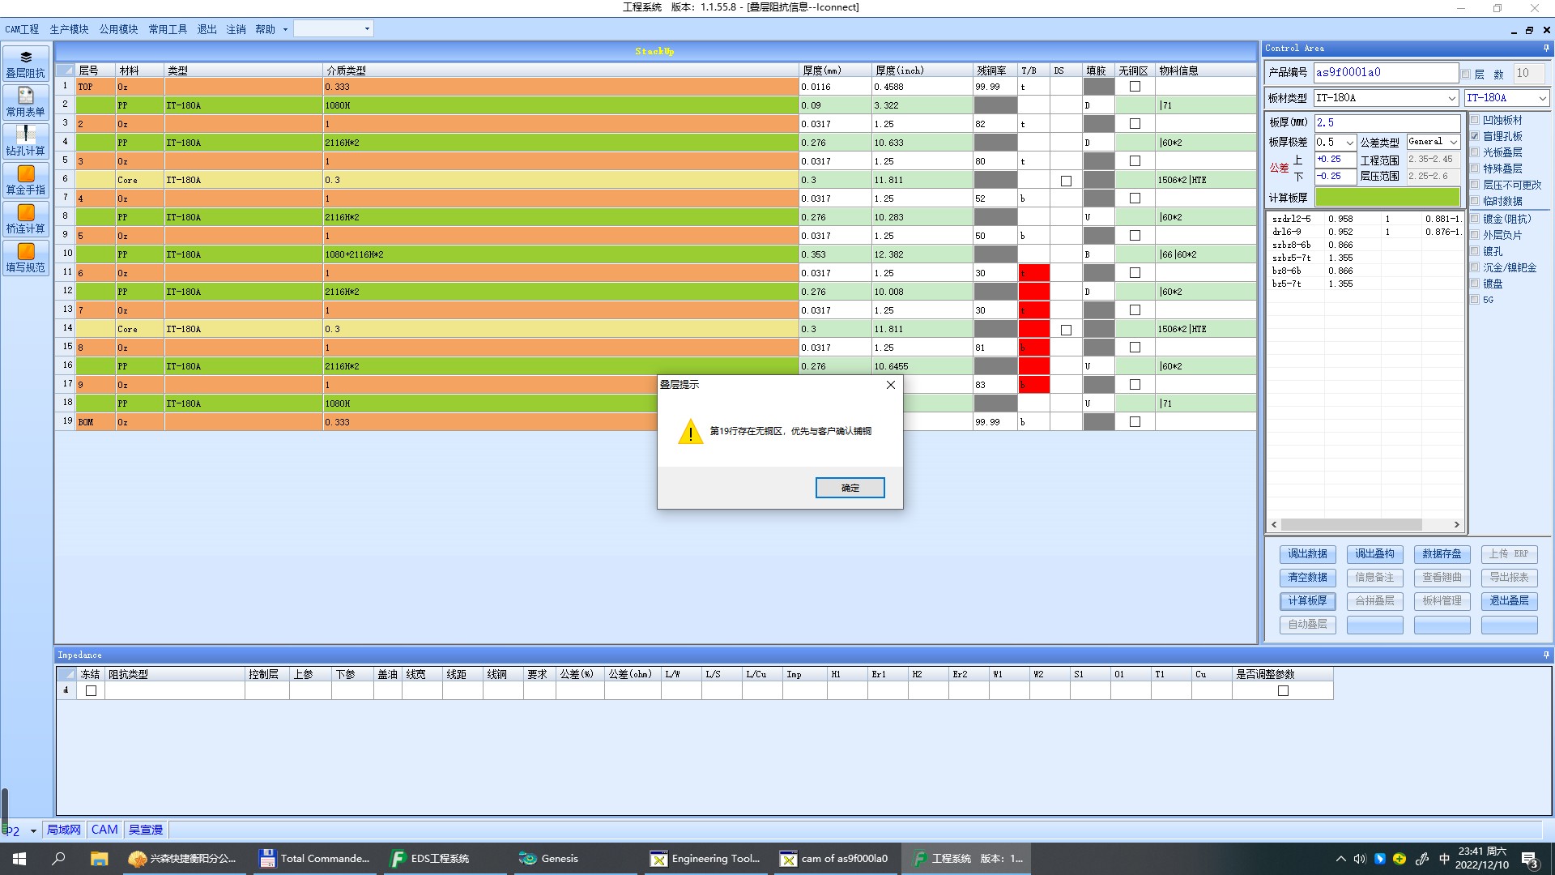
Task: Open the 填写规范 sidebar tool
Action: click(x=26, y=258)
